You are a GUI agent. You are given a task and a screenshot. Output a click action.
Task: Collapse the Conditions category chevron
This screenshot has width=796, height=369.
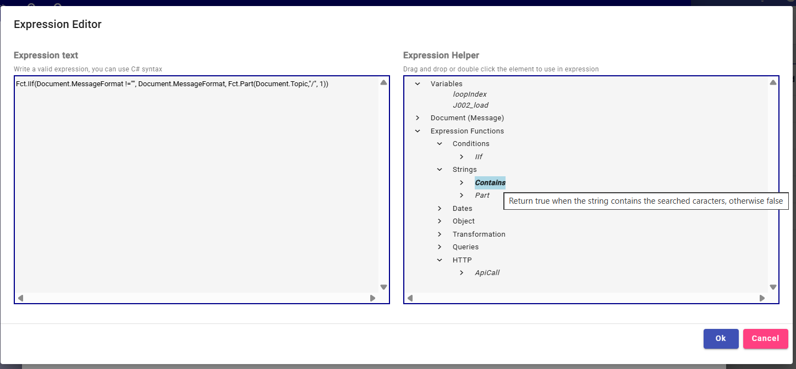[440, 144]
